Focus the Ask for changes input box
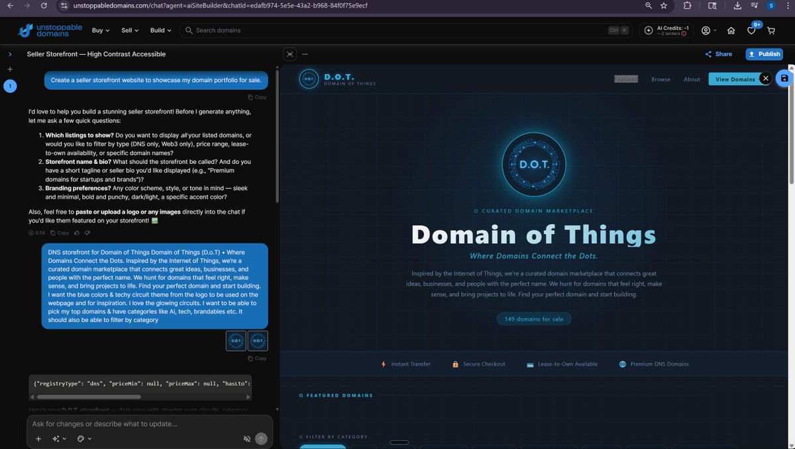The width and height of the screenshot is (795, 449). pyautogui.click(x=150, y=424)
